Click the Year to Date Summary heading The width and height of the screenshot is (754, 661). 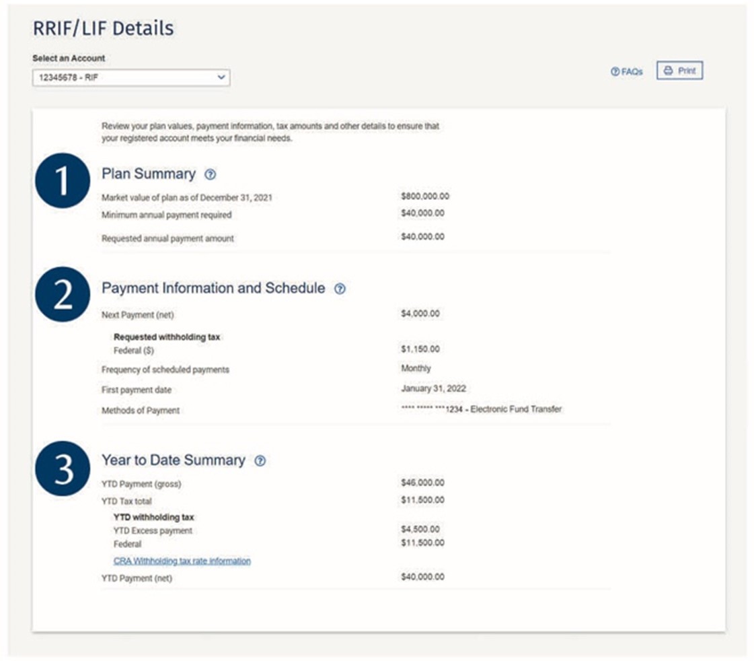(x=173, y=460)
